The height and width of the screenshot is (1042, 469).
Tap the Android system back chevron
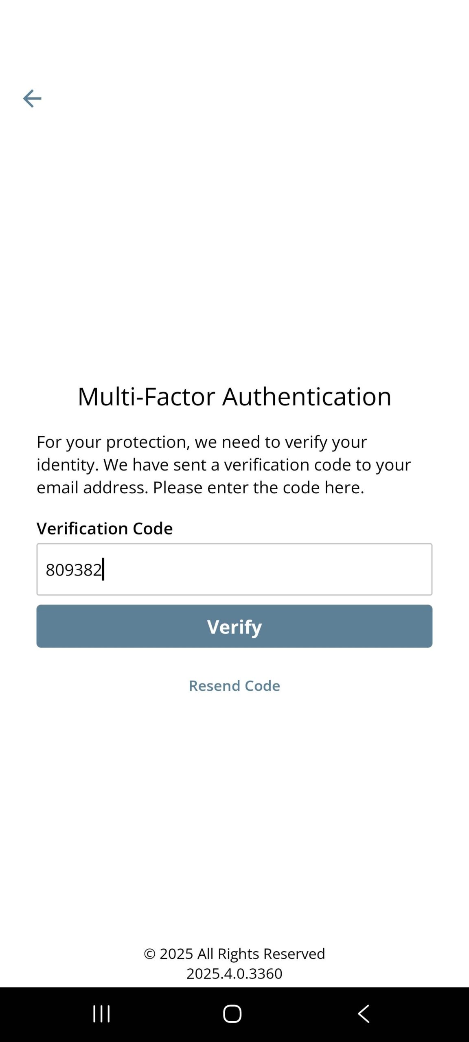tap(364, 1014)
